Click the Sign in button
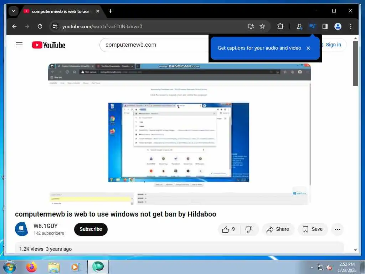The width and height of the screenshot is (365, 274). tap(333, 45)
